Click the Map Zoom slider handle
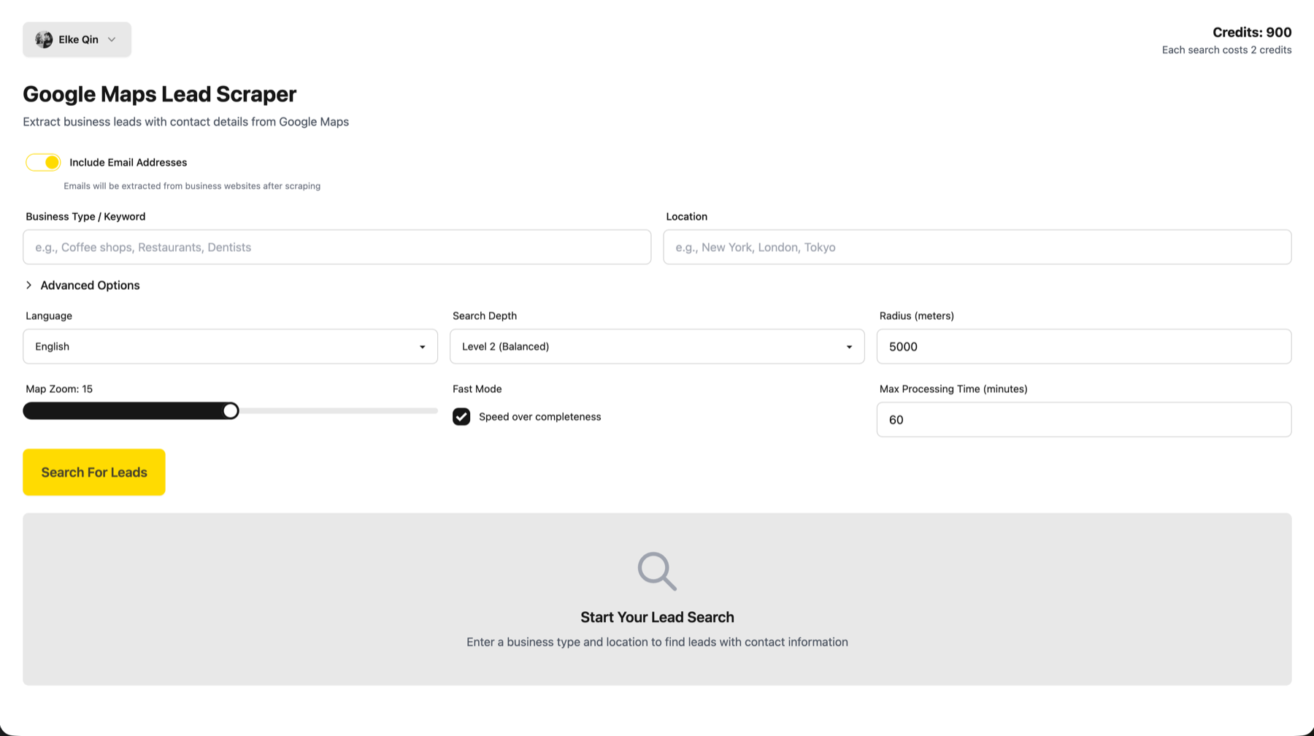Viewport: 1314px width, 736px height. coord(230,410)
